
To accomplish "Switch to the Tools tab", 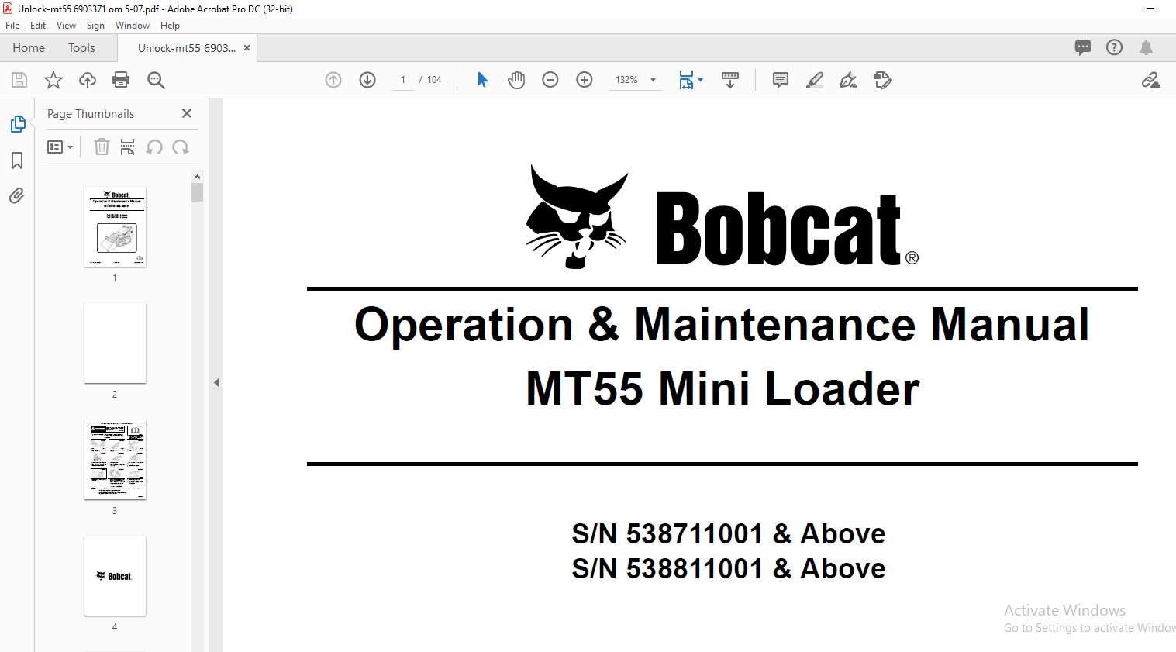I will pos(81,48).
